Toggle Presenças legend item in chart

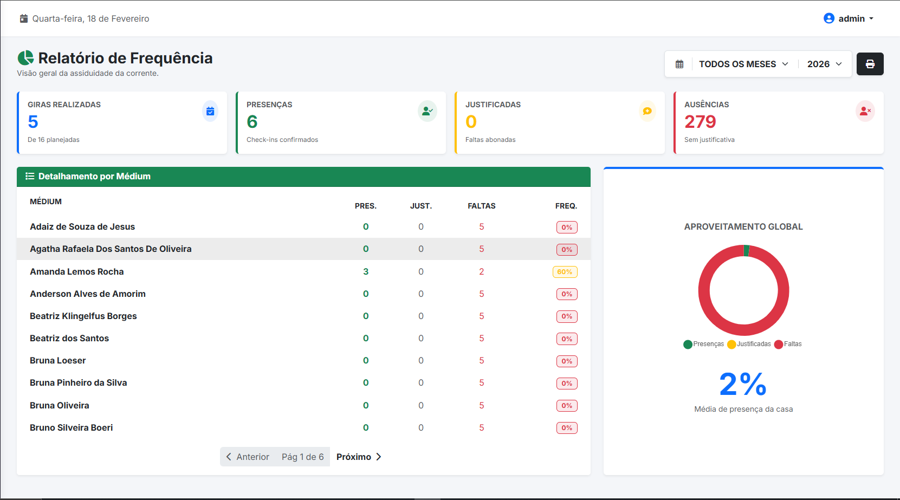point(703,344)
